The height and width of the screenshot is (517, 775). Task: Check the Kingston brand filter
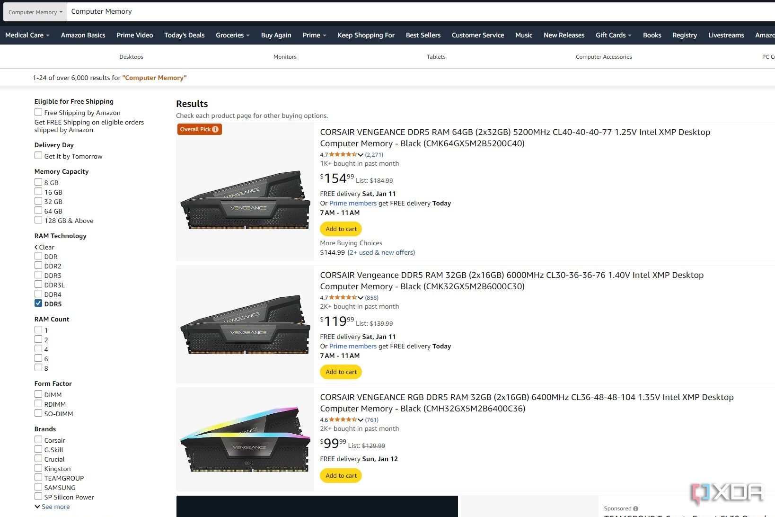[38, 468]
